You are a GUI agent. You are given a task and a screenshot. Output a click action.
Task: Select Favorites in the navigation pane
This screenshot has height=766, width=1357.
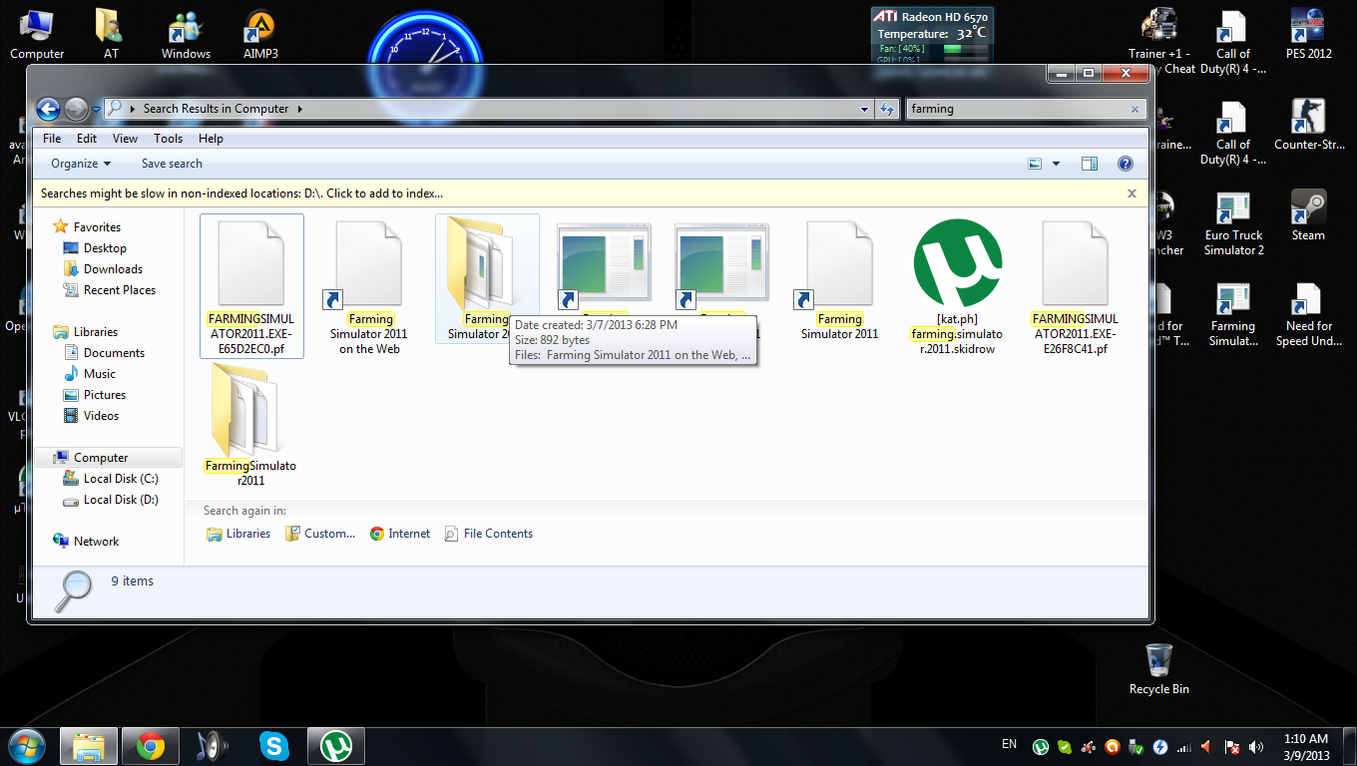(x=97, y=227)
